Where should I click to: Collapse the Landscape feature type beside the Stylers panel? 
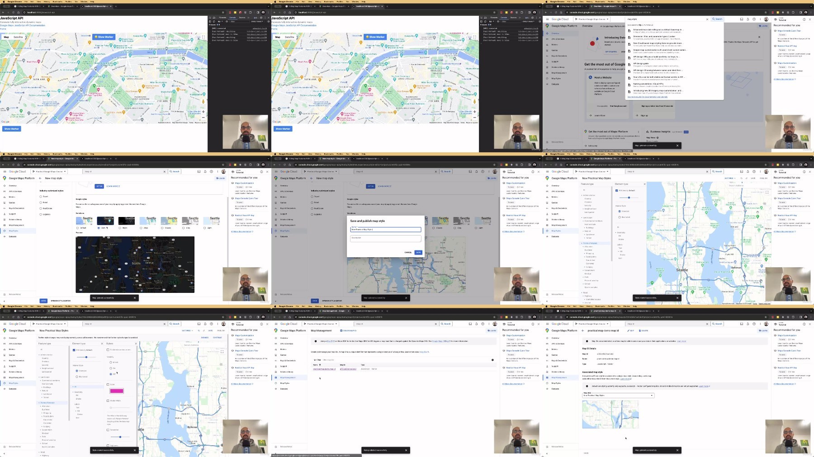pos(40,377)
